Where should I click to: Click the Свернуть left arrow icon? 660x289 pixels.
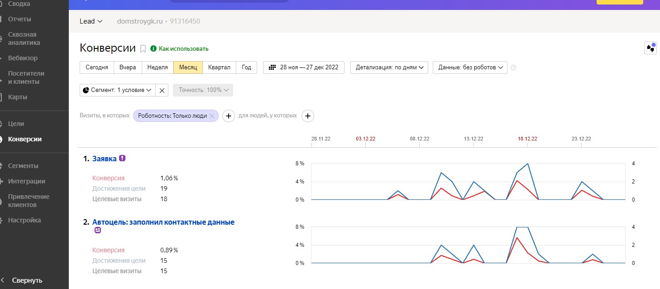pyautogui.click(x=3, y=280)
